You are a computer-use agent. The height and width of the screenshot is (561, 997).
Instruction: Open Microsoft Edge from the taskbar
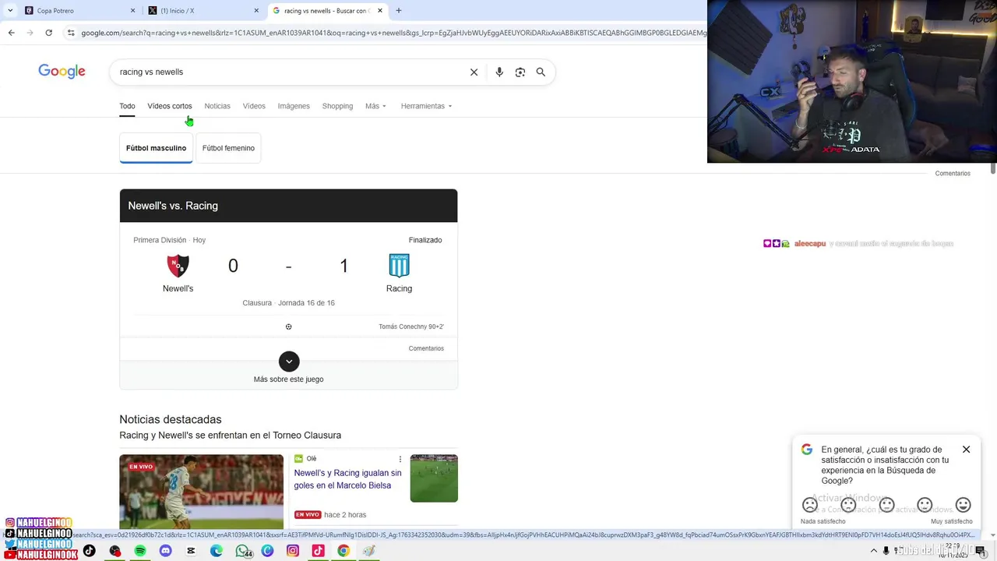pyautogui.click(x=217, y=551)
